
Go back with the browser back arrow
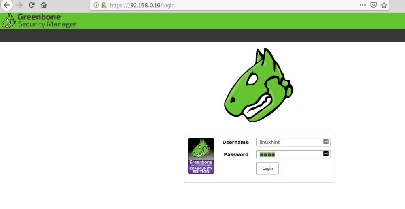(7, 5)
